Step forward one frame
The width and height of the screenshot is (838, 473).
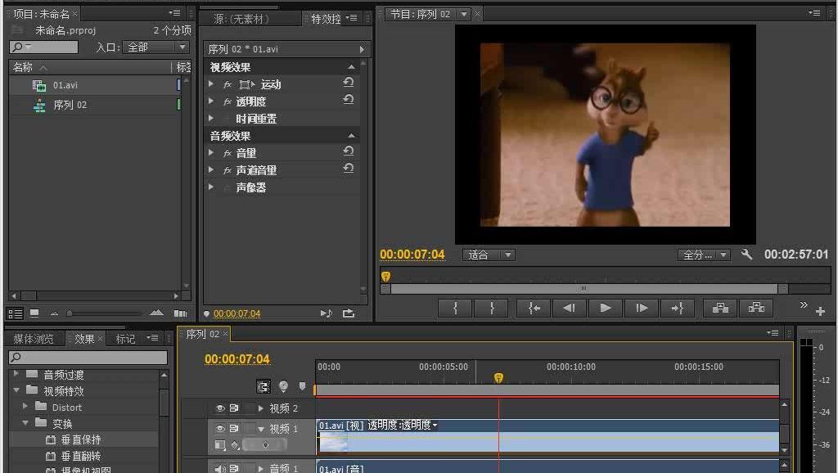tap(642, 308)
